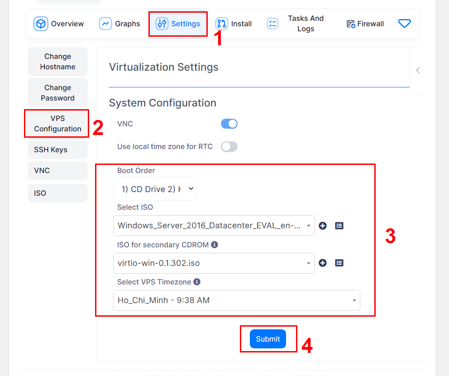Viewport: 449px width, 376px height.
Task: Switch to the Graphs tab
Action: click(119, 24)
